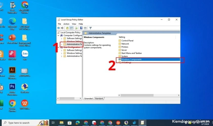Click WPS Office icon in taskbar
The height and width of the screenshot is (126, 213).
click(x=118, y=123)
